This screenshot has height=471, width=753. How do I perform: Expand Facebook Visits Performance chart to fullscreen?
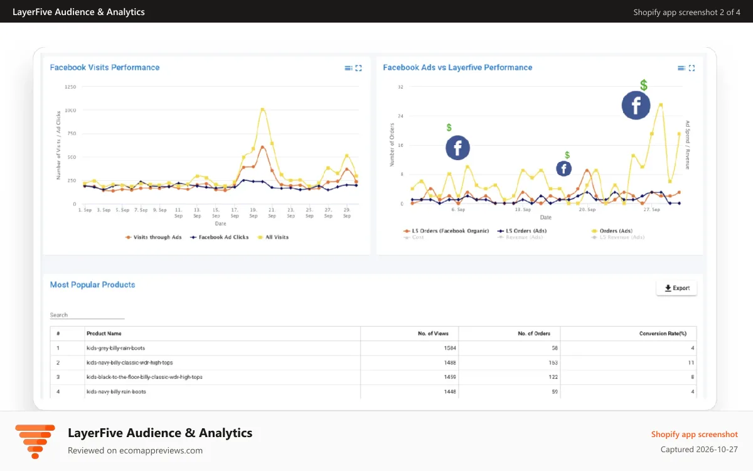359,68
